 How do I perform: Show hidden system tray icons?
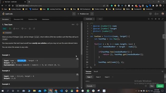(x=136, y=91)
